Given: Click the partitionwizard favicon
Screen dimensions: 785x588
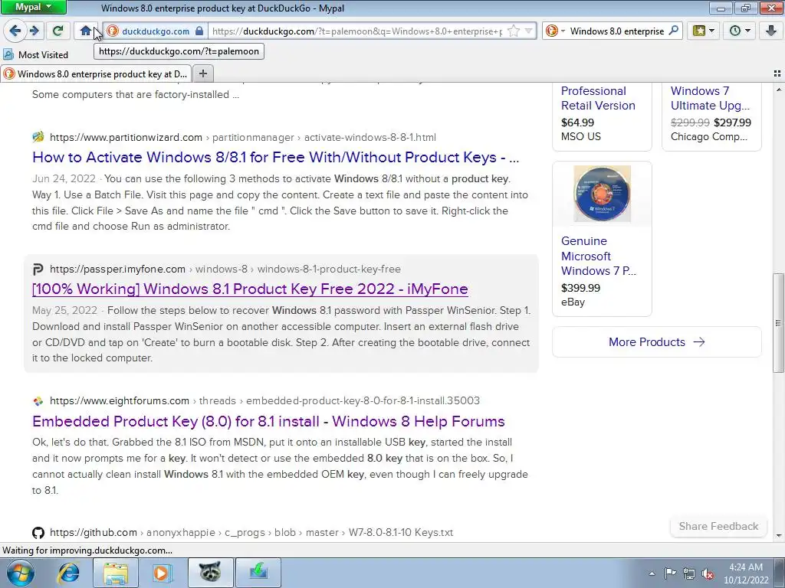Looking at the screenshot, I should pyautogui.click(x=38, y=137).
